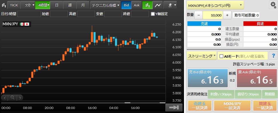Click the 売 Bid 6.163 sell button
The height and width of the screenshot is (113, 278).
coord(208,78)
